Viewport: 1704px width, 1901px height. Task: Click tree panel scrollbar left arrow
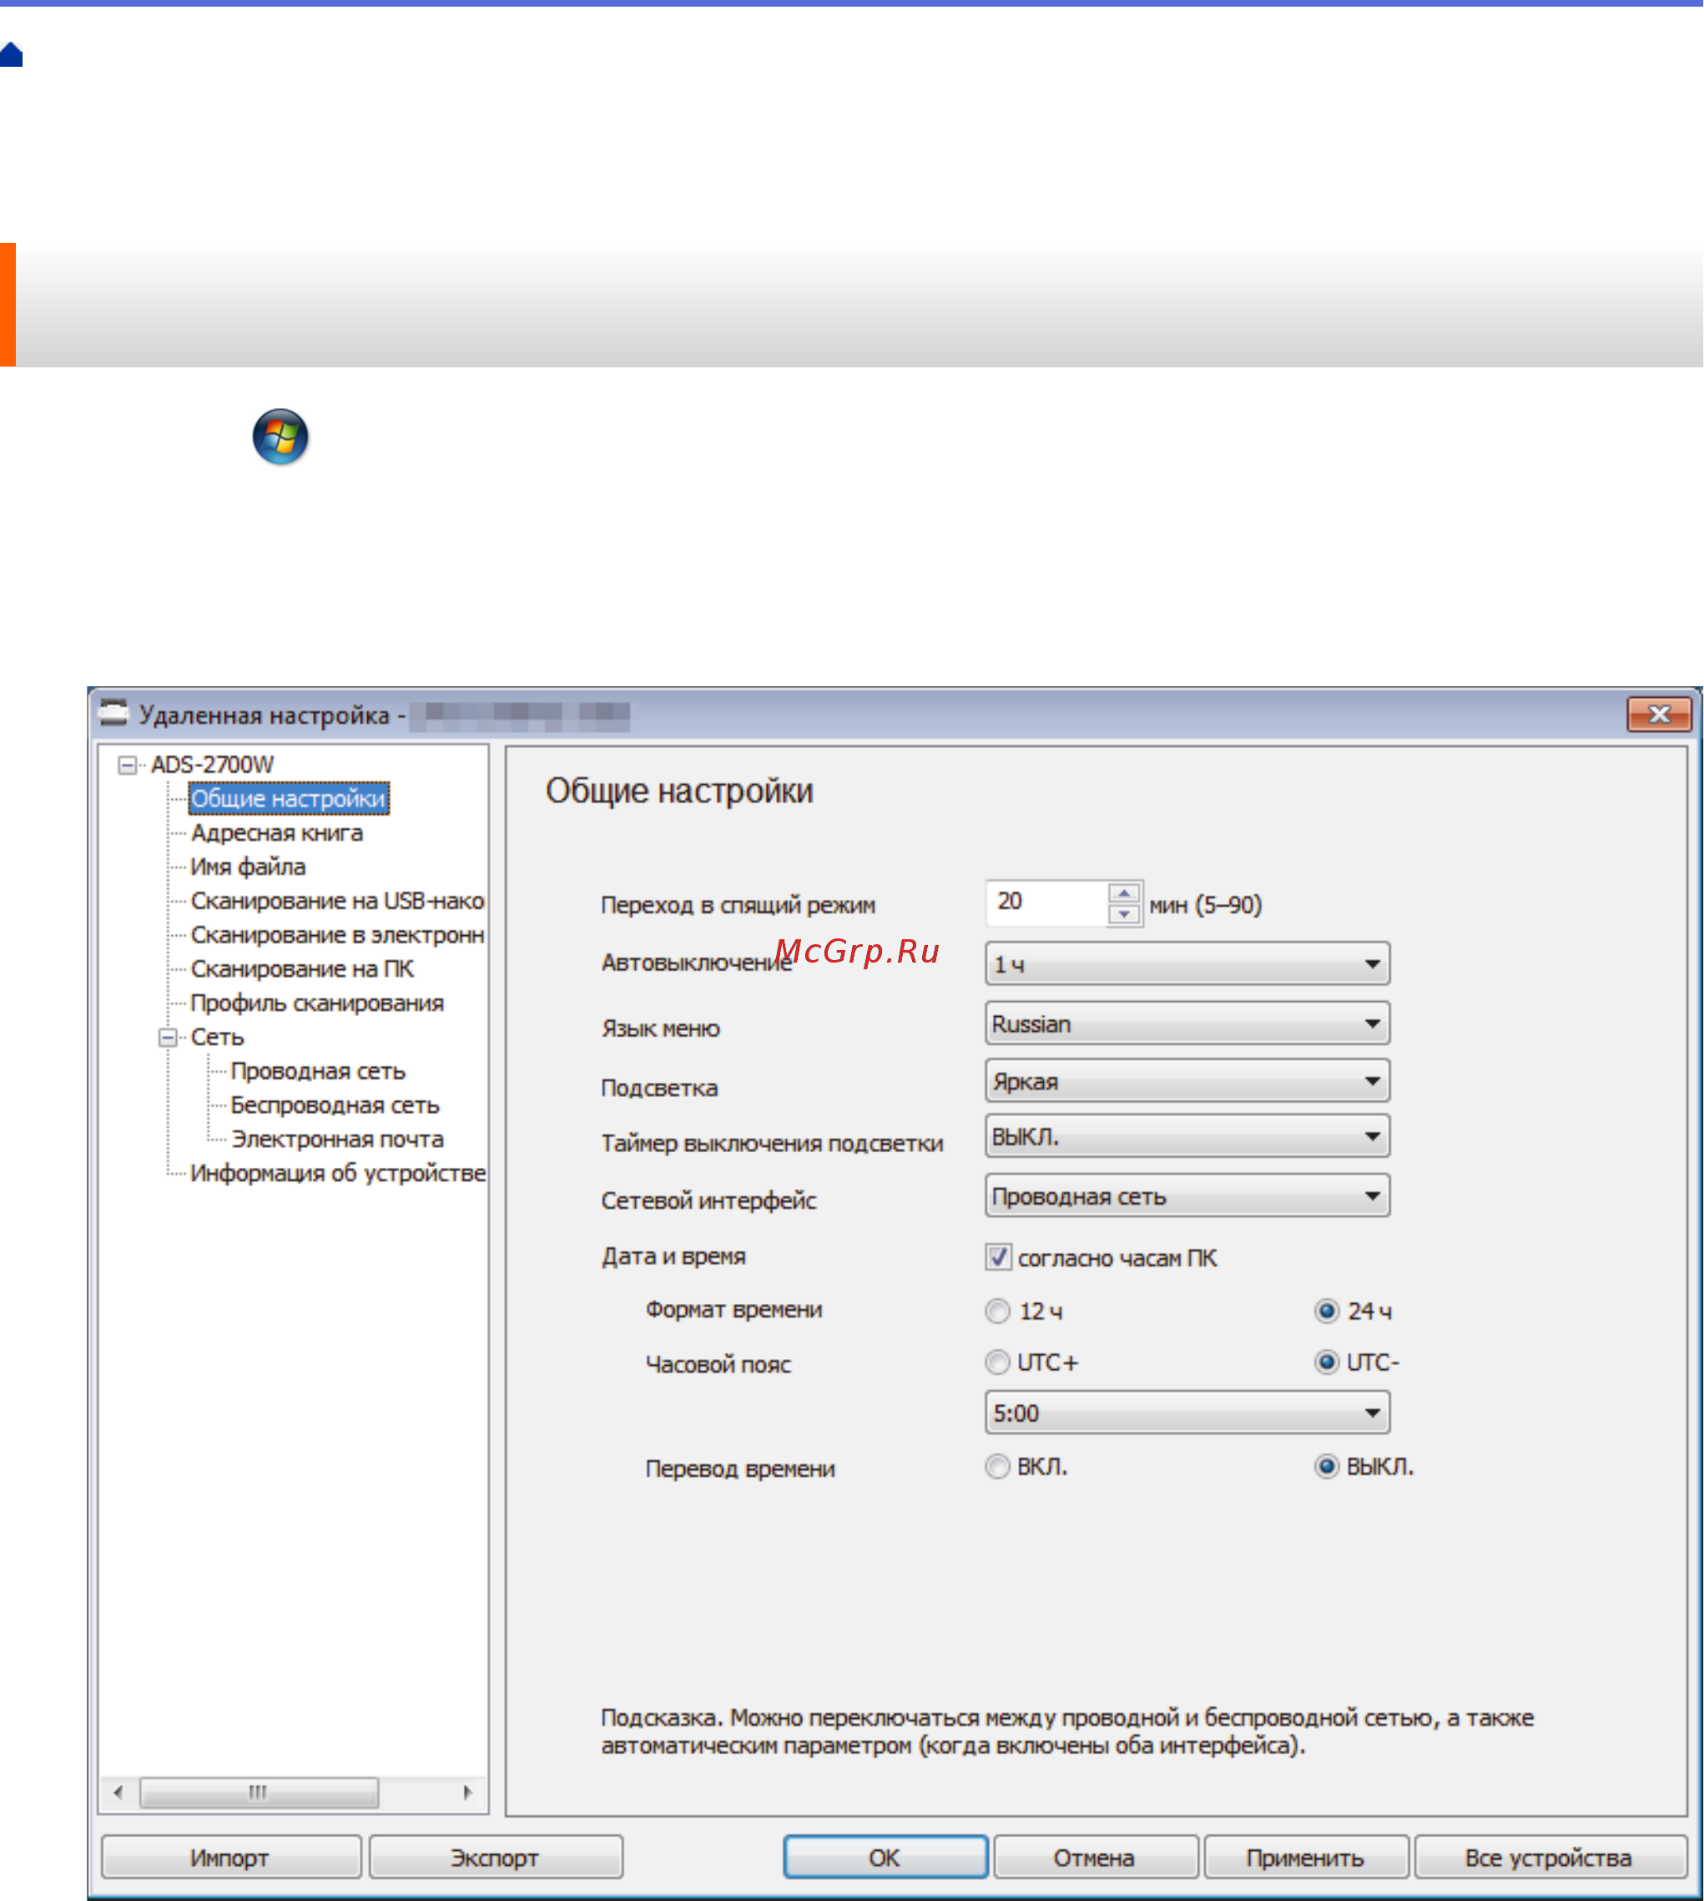coord(118,1792)
